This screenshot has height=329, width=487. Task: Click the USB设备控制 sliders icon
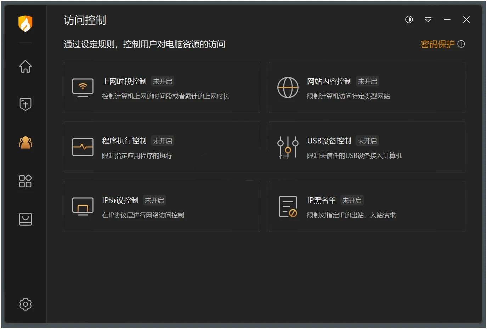[x=288, y=147]
